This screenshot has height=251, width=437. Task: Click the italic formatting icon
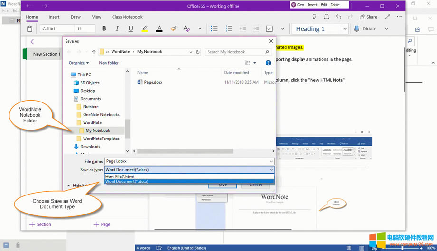(117, 29)
